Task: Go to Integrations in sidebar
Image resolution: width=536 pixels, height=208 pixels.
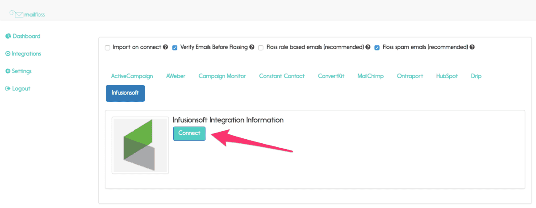Action: coord(23,54)
